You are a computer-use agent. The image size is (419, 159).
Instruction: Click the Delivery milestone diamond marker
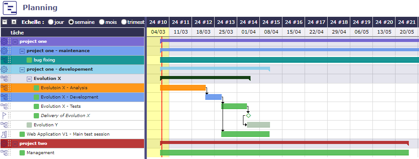pyautogui.click(x=248, y=116)
